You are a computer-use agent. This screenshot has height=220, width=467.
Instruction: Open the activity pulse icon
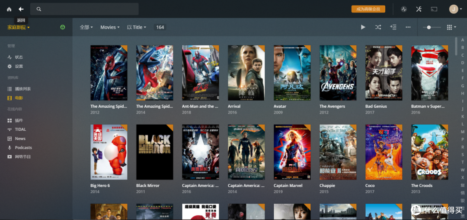point(403,9)
